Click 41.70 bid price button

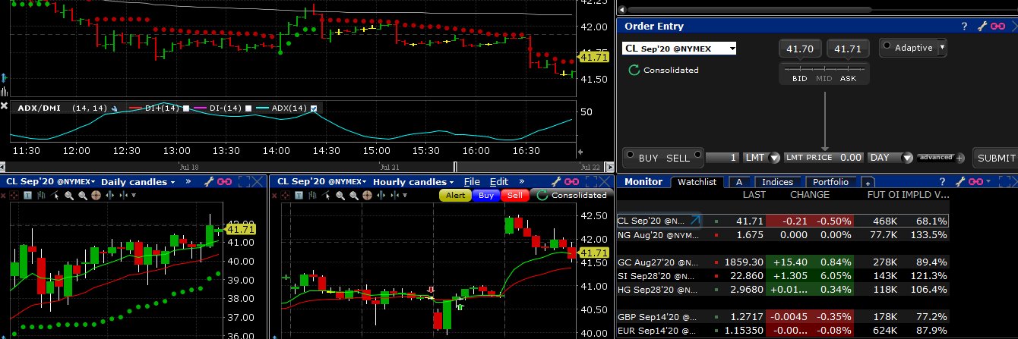click(801, 49)
